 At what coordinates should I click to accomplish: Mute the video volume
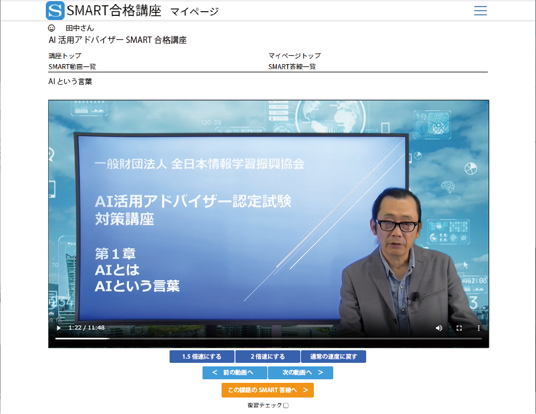(439, 328)
